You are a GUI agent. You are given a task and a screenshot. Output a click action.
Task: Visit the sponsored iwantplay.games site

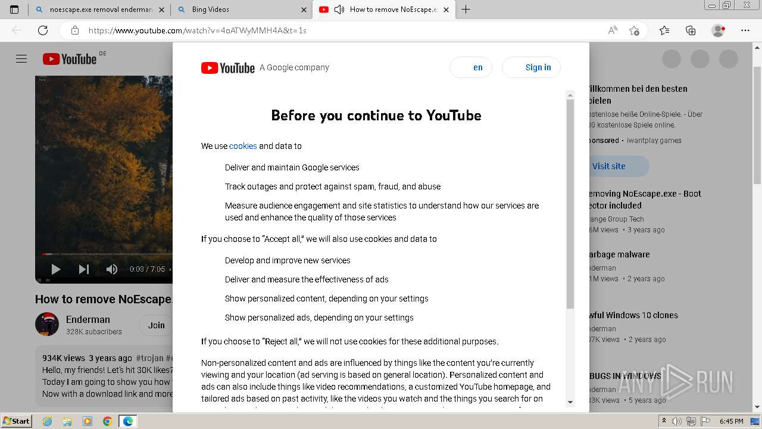pyautogui.click(x=618, y=166)
